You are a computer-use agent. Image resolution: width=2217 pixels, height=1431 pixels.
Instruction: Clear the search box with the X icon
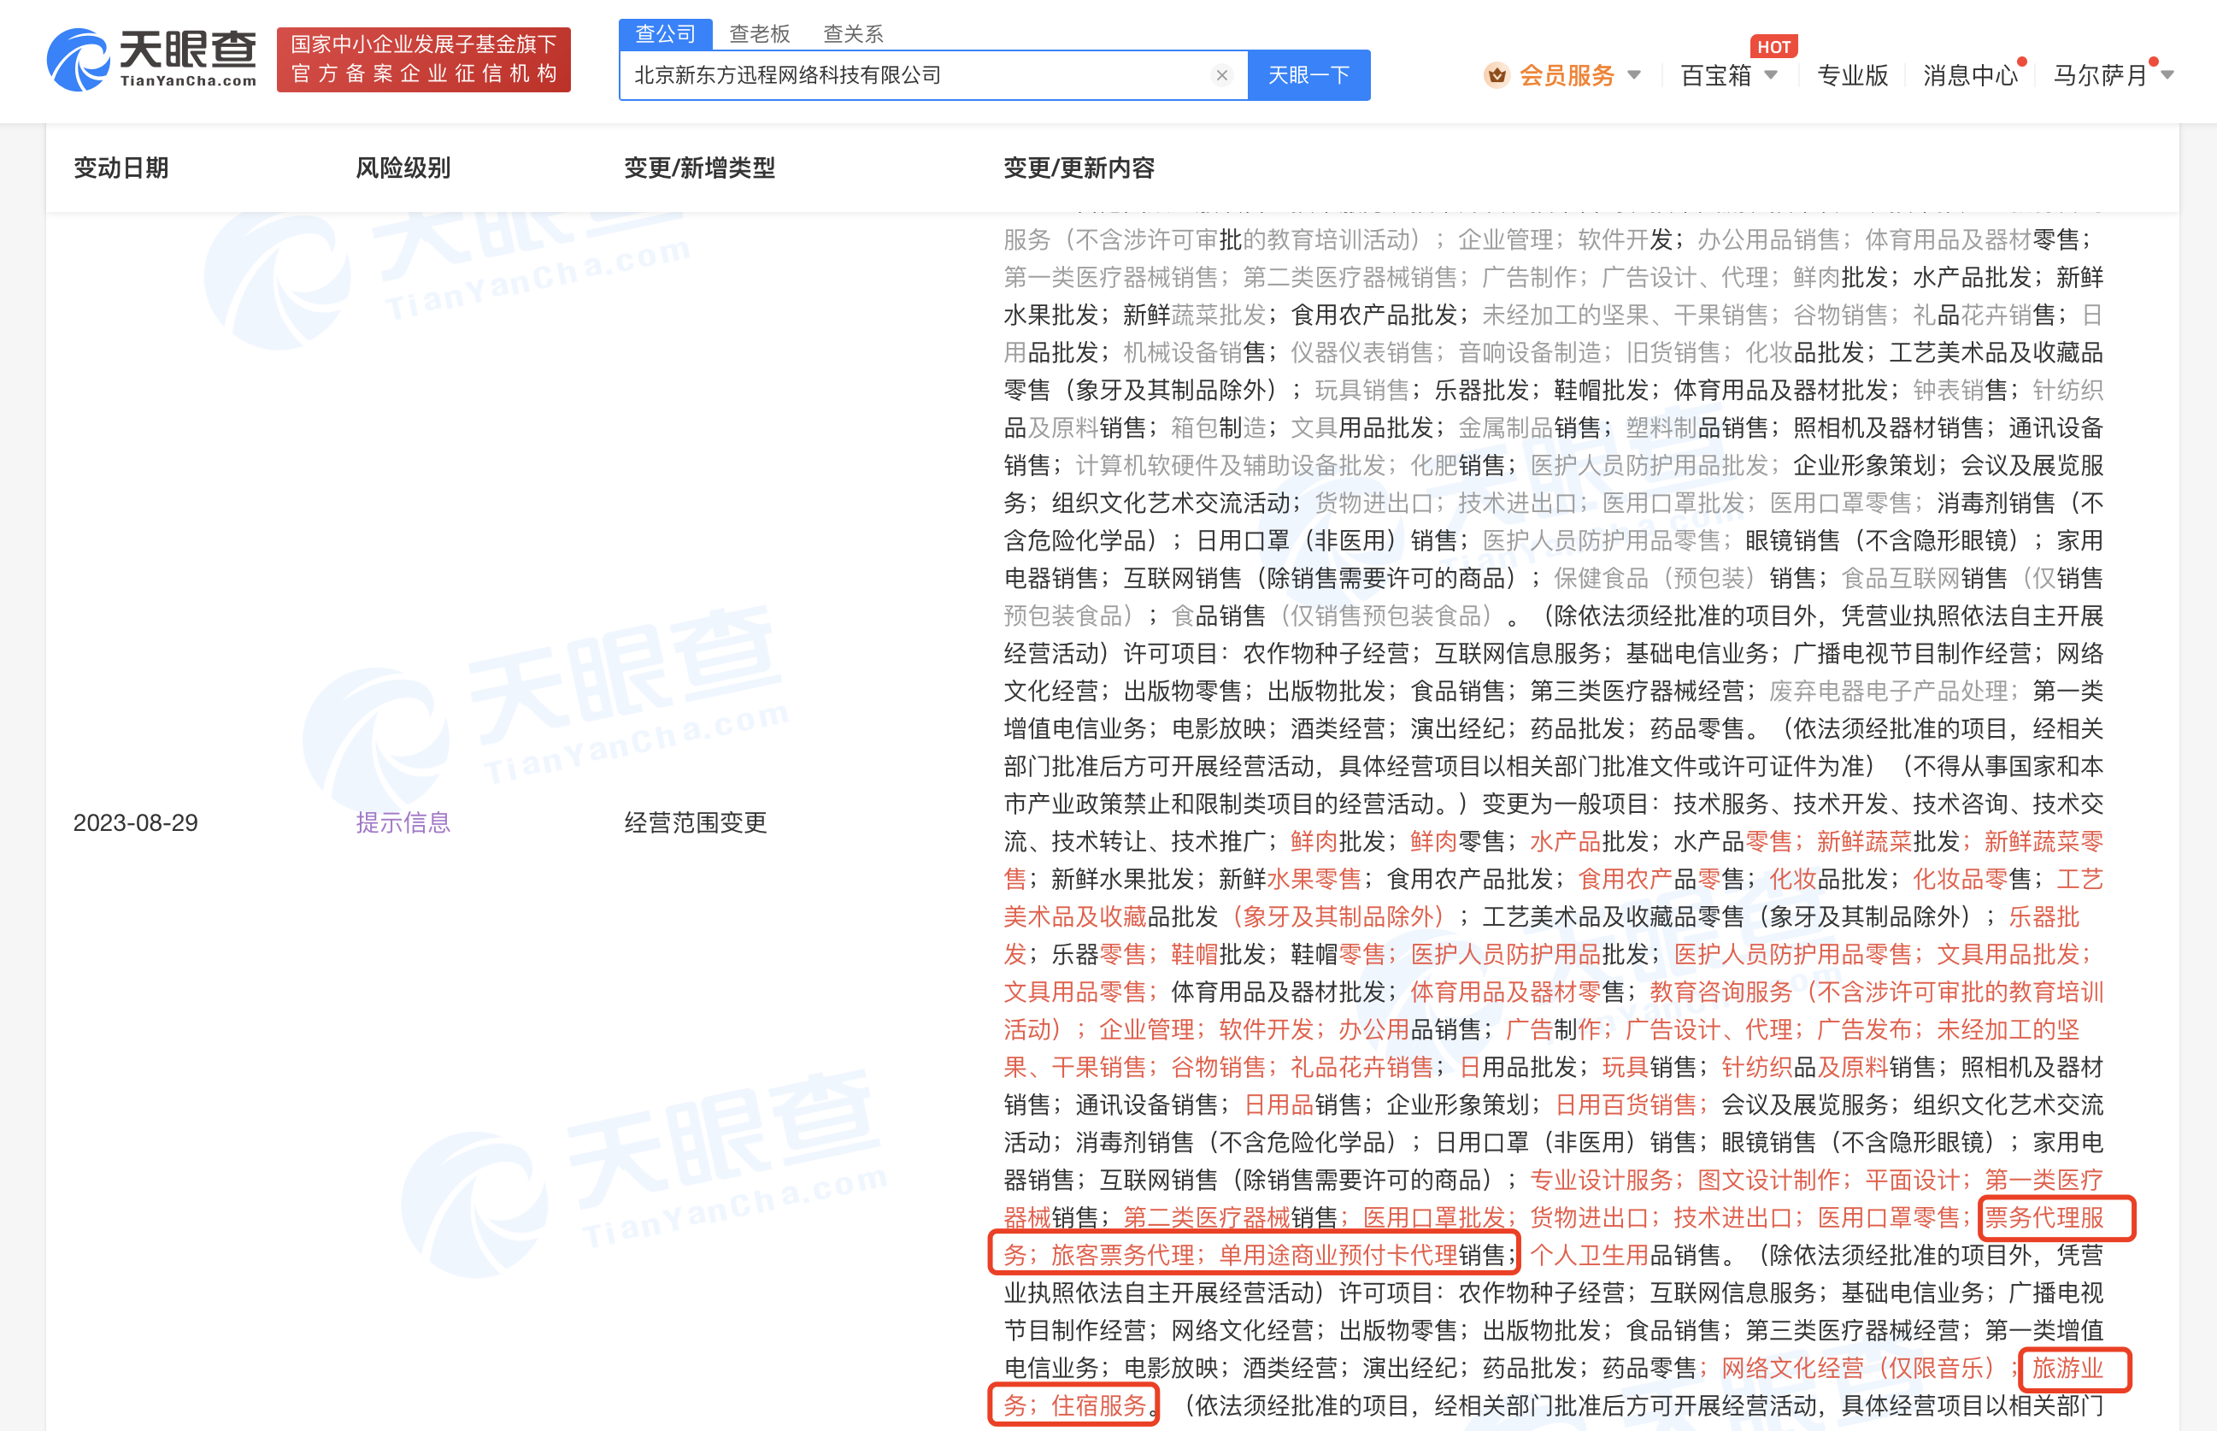[x=1221, y=75]
